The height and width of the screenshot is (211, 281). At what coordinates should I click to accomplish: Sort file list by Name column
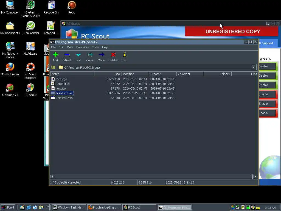(72, 74)
